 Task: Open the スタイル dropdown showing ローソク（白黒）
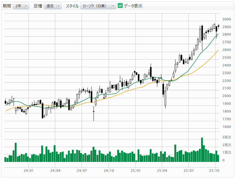click(x=98, y=6)
